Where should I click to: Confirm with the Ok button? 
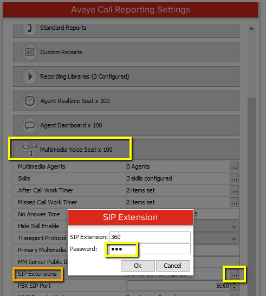[x=138, y=266]
